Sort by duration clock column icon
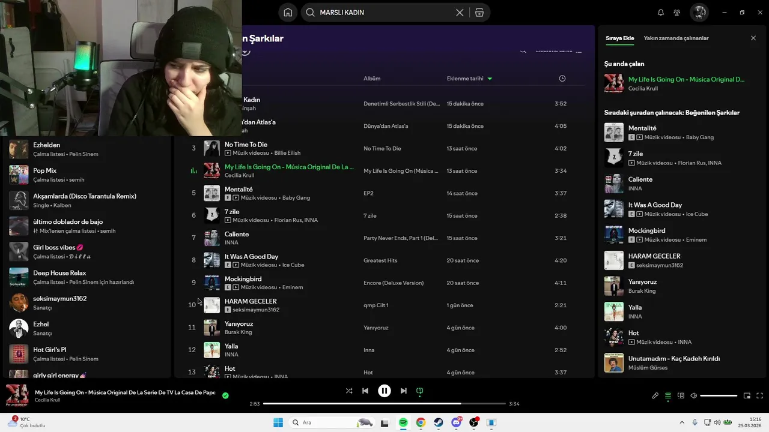This screenshot has width=769, height=432. click(562, 79)
